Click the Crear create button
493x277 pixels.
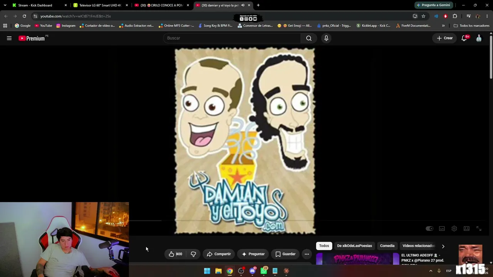click(444, 38)
